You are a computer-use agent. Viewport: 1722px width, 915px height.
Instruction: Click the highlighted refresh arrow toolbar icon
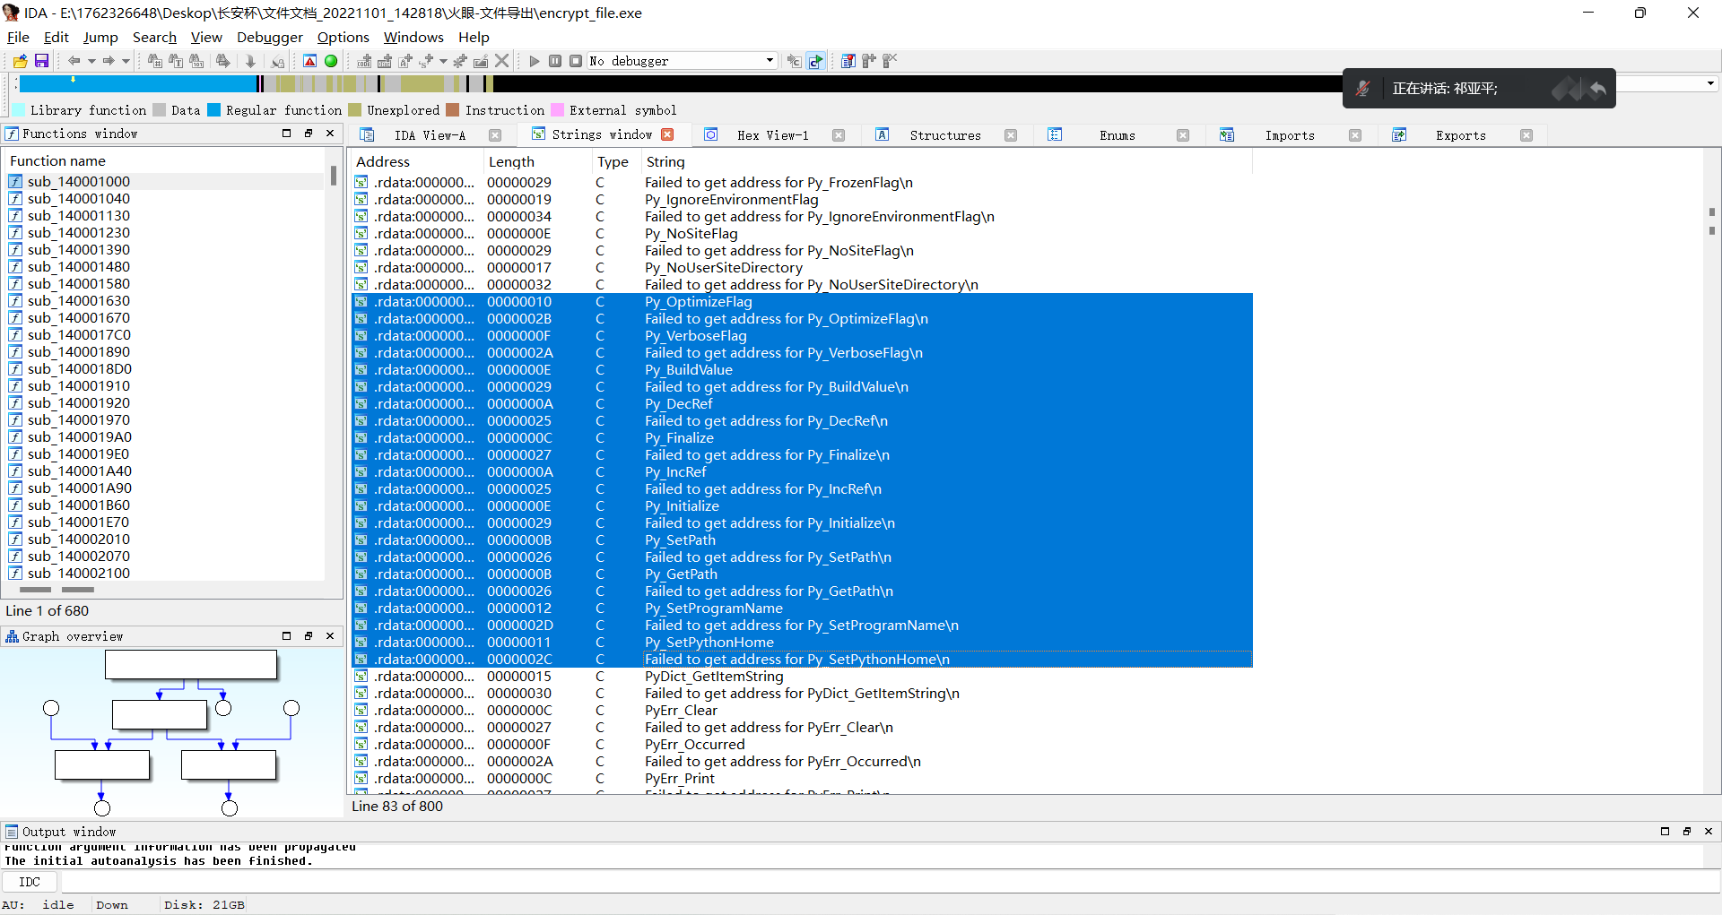pos(815,61)
